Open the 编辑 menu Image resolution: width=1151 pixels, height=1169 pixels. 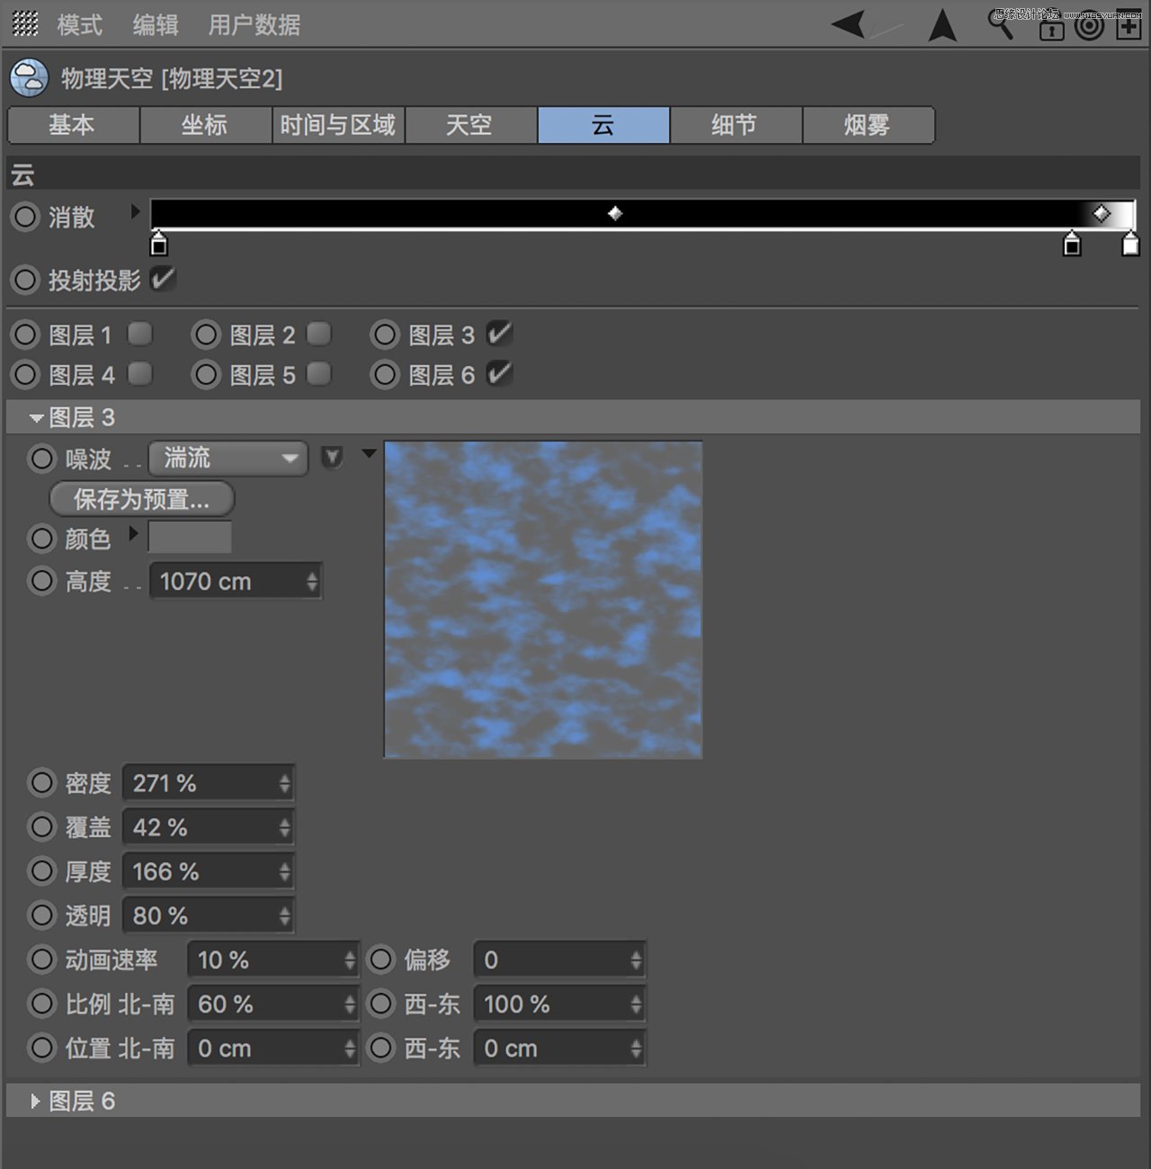(156, 24)
